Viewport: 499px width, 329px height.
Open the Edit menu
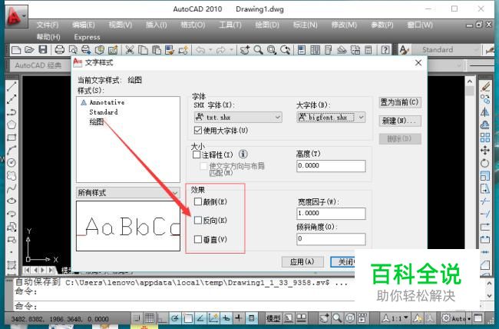84,25
